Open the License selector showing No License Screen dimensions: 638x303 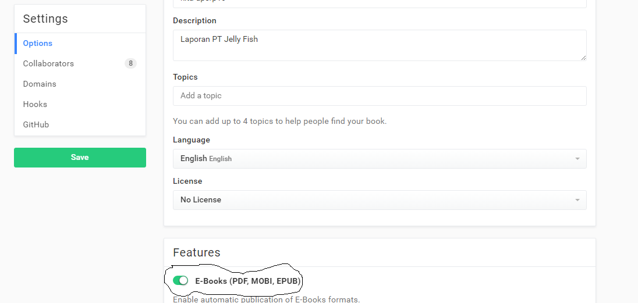[x=380, y=200]
